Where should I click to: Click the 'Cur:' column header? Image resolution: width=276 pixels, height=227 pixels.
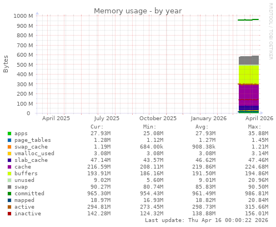[x=97, y=127]
